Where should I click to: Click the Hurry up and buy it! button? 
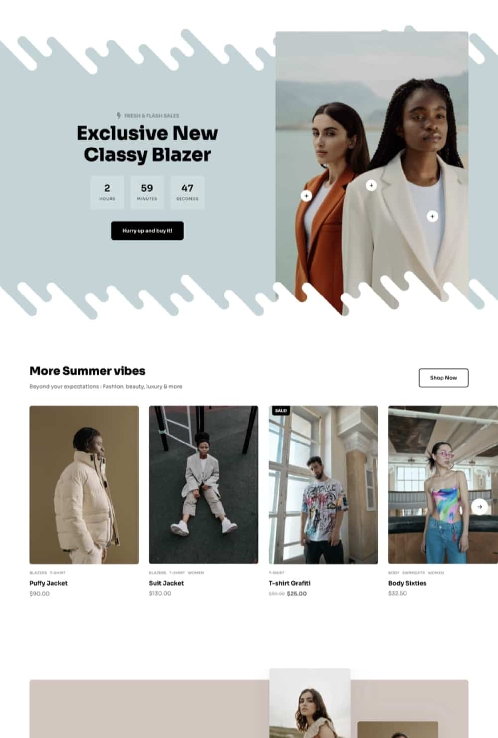click(147, 231)
